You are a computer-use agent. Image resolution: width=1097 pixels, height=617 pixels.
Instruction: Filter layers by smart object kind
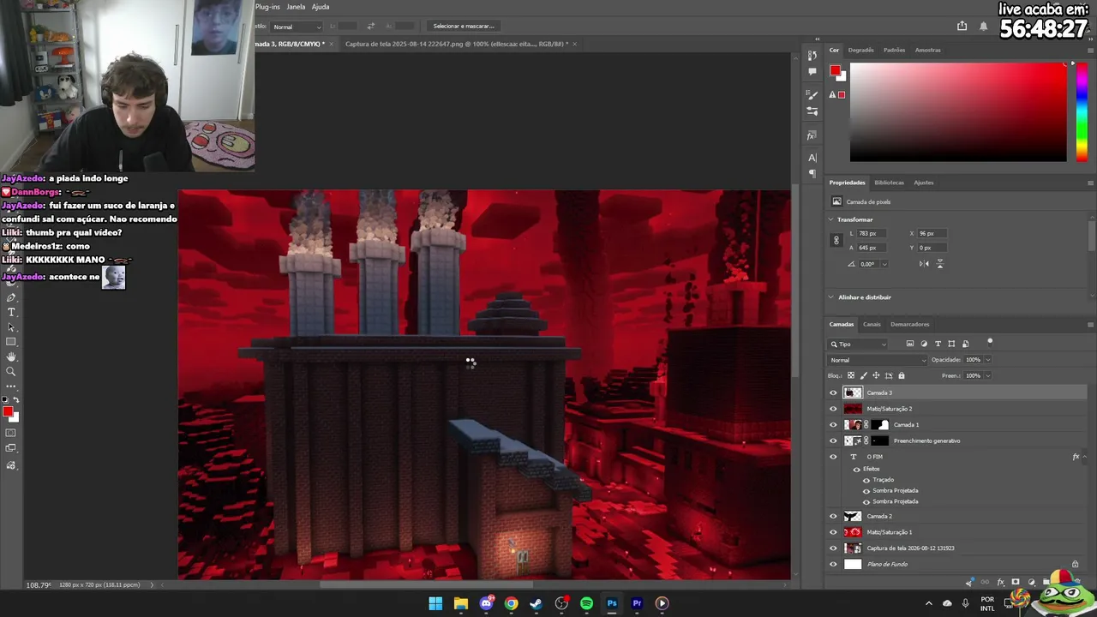point(965,344)
